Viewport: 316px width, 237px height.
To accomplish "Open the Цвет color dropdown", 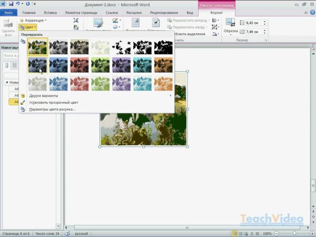I will (x=28, y=27).
